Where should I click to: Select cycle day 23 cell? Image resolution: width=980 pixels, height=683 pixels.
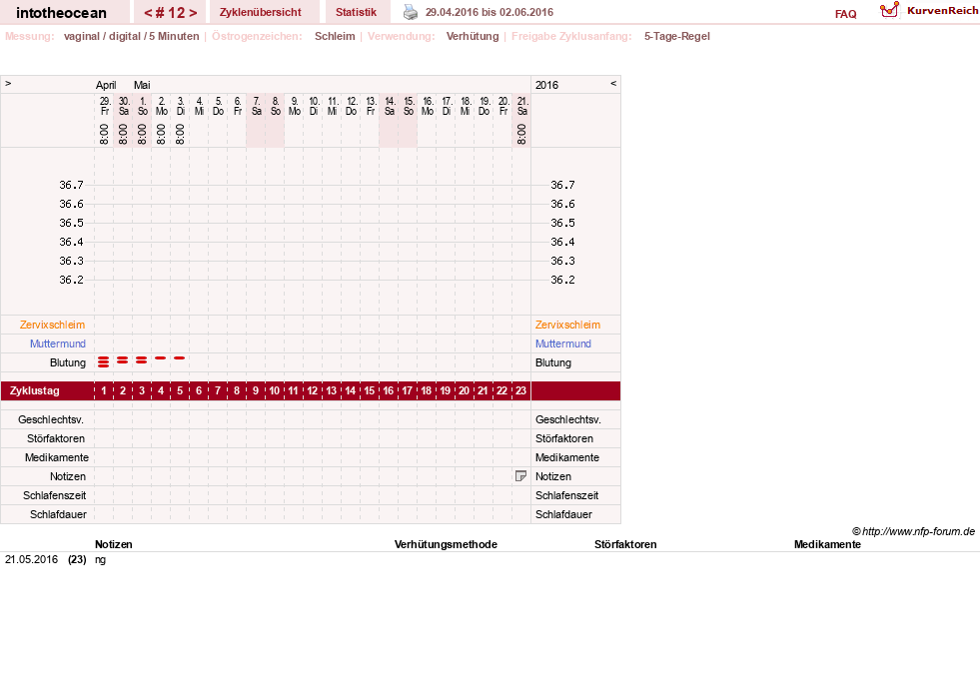click(x=520, y=390)
